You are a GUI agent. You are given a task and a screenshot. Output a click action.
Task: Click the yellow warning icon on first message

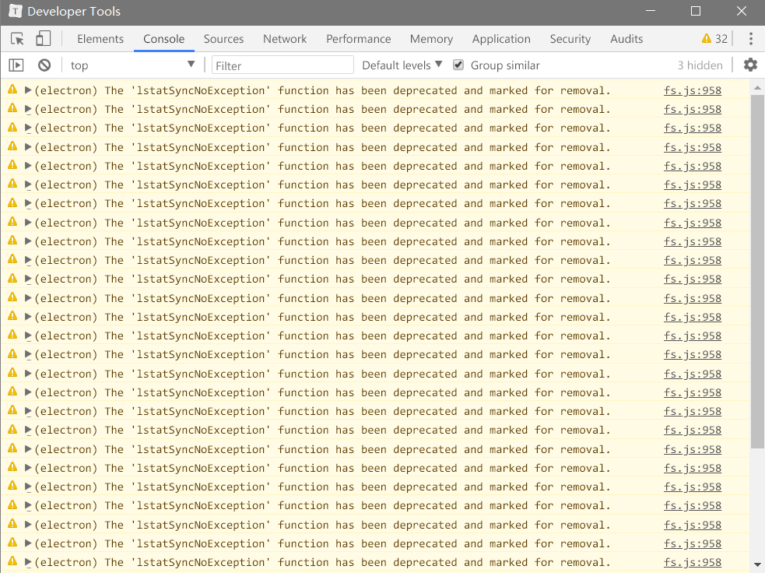[x=11, y=90]
